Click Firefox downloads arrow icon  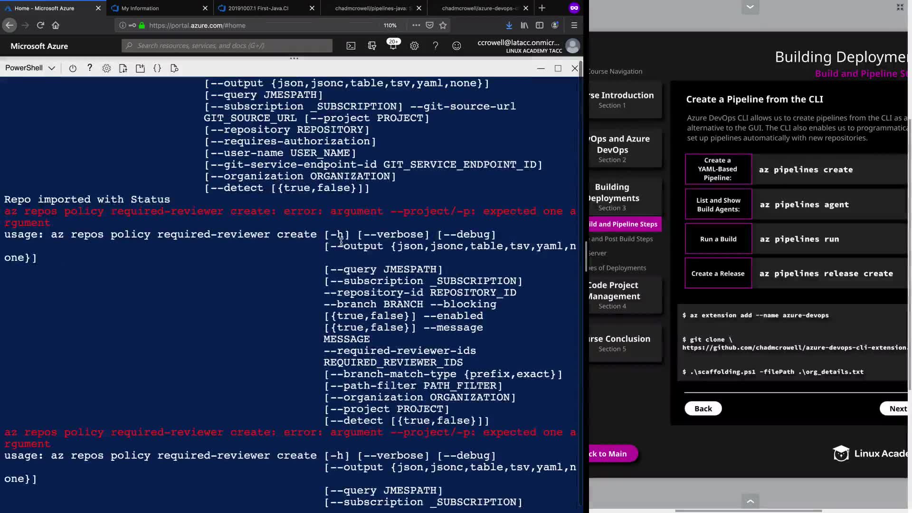pyautogui.click(x=509, y=25)
